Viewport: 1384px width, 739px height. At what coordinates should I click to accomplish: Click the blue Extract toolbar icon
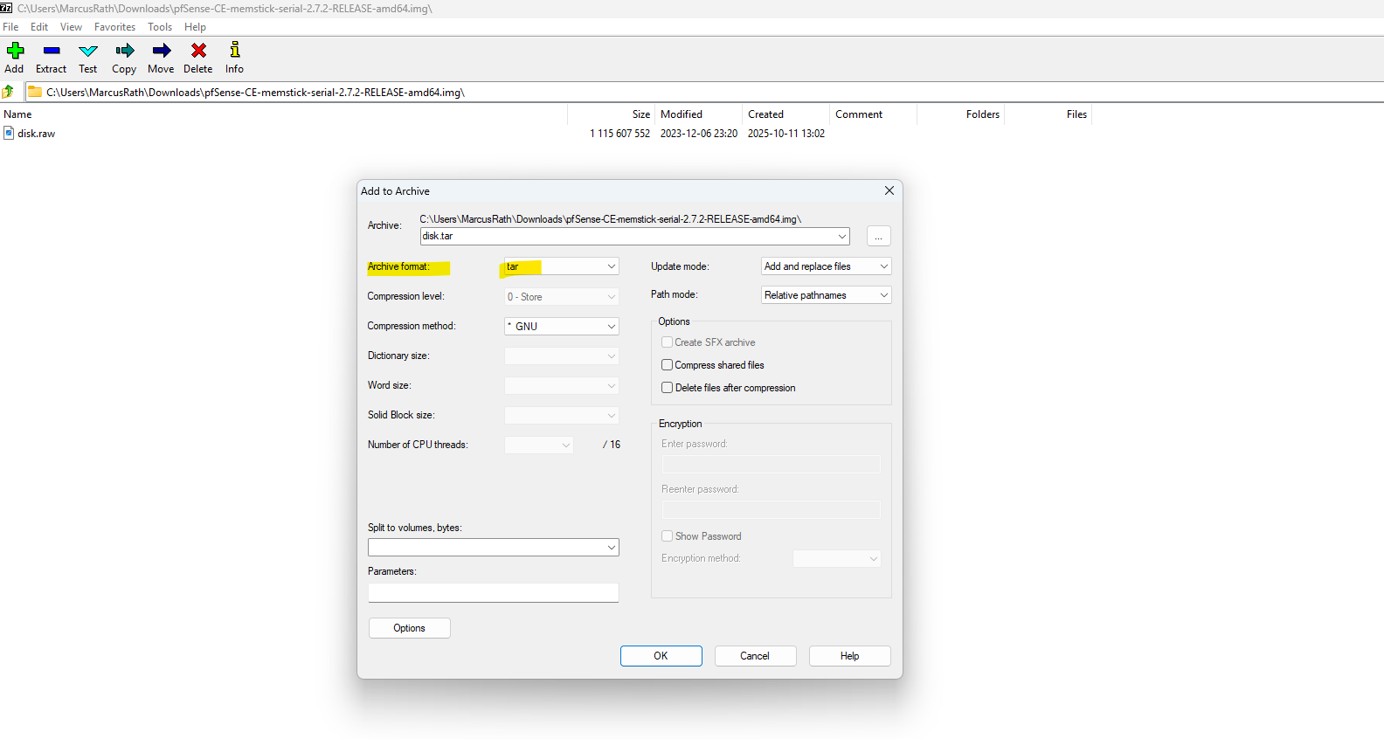52,51
